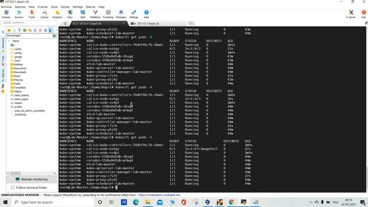This screenshot has width=368, height=207.
Task: Toggle Follow terminal folder checkbox
Action: [13, 187]
